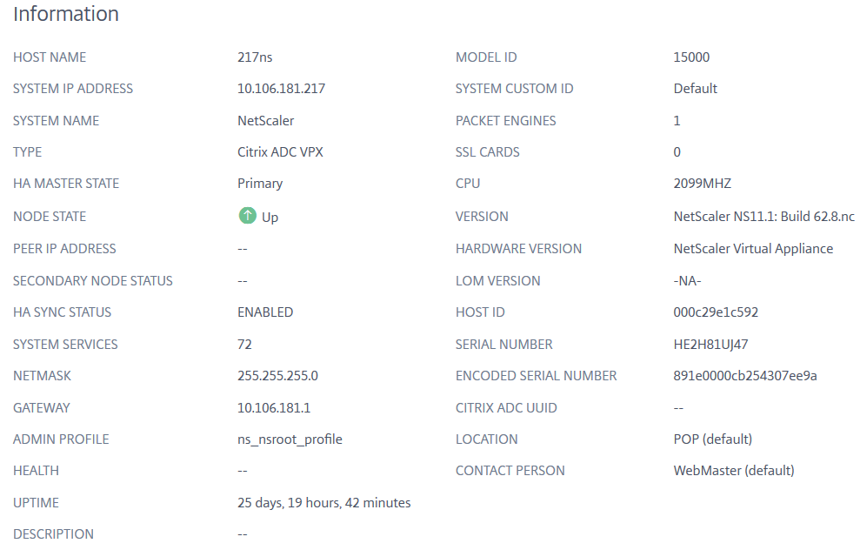
Task: Select the model ID 15000
Action: [691, 57]
